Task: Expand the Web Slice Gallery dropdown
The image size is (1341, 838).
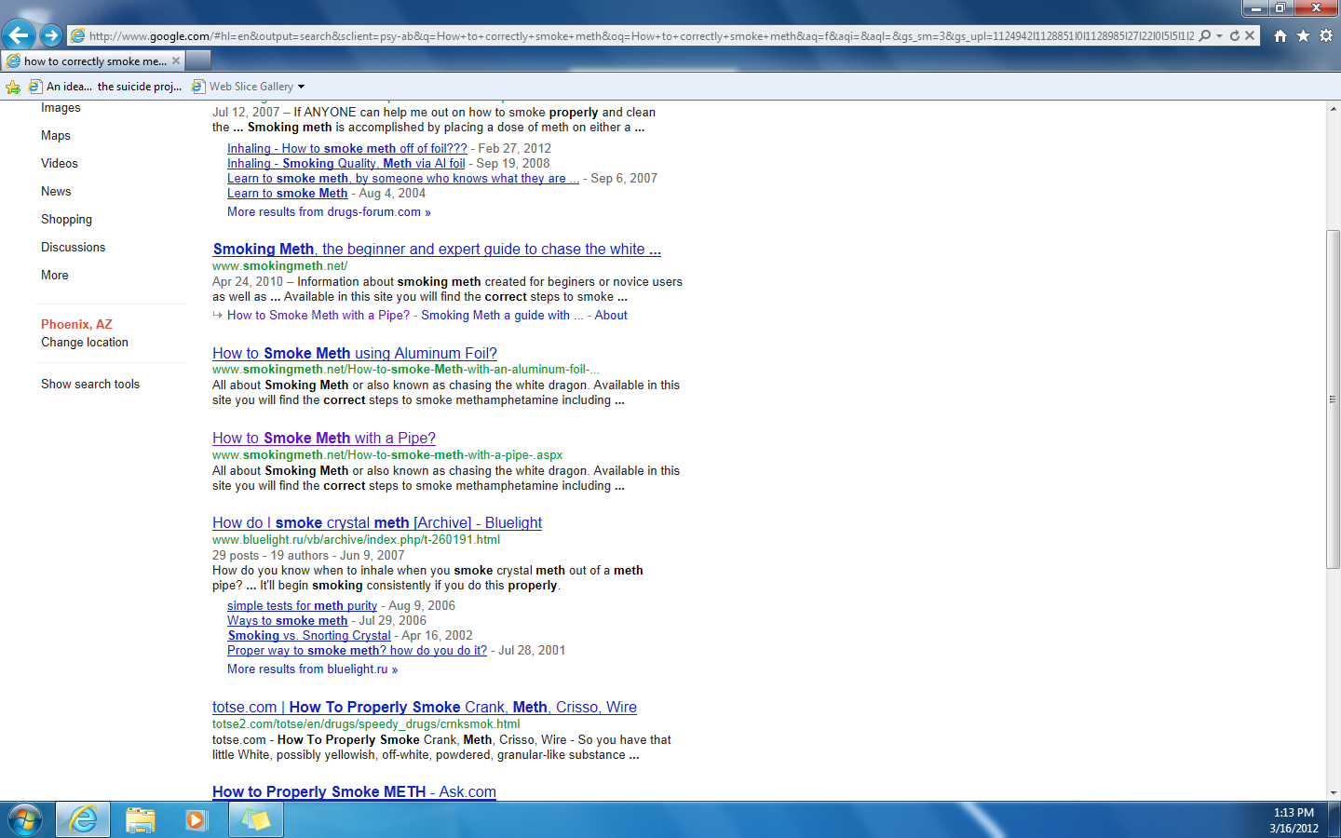Action: 301,87
